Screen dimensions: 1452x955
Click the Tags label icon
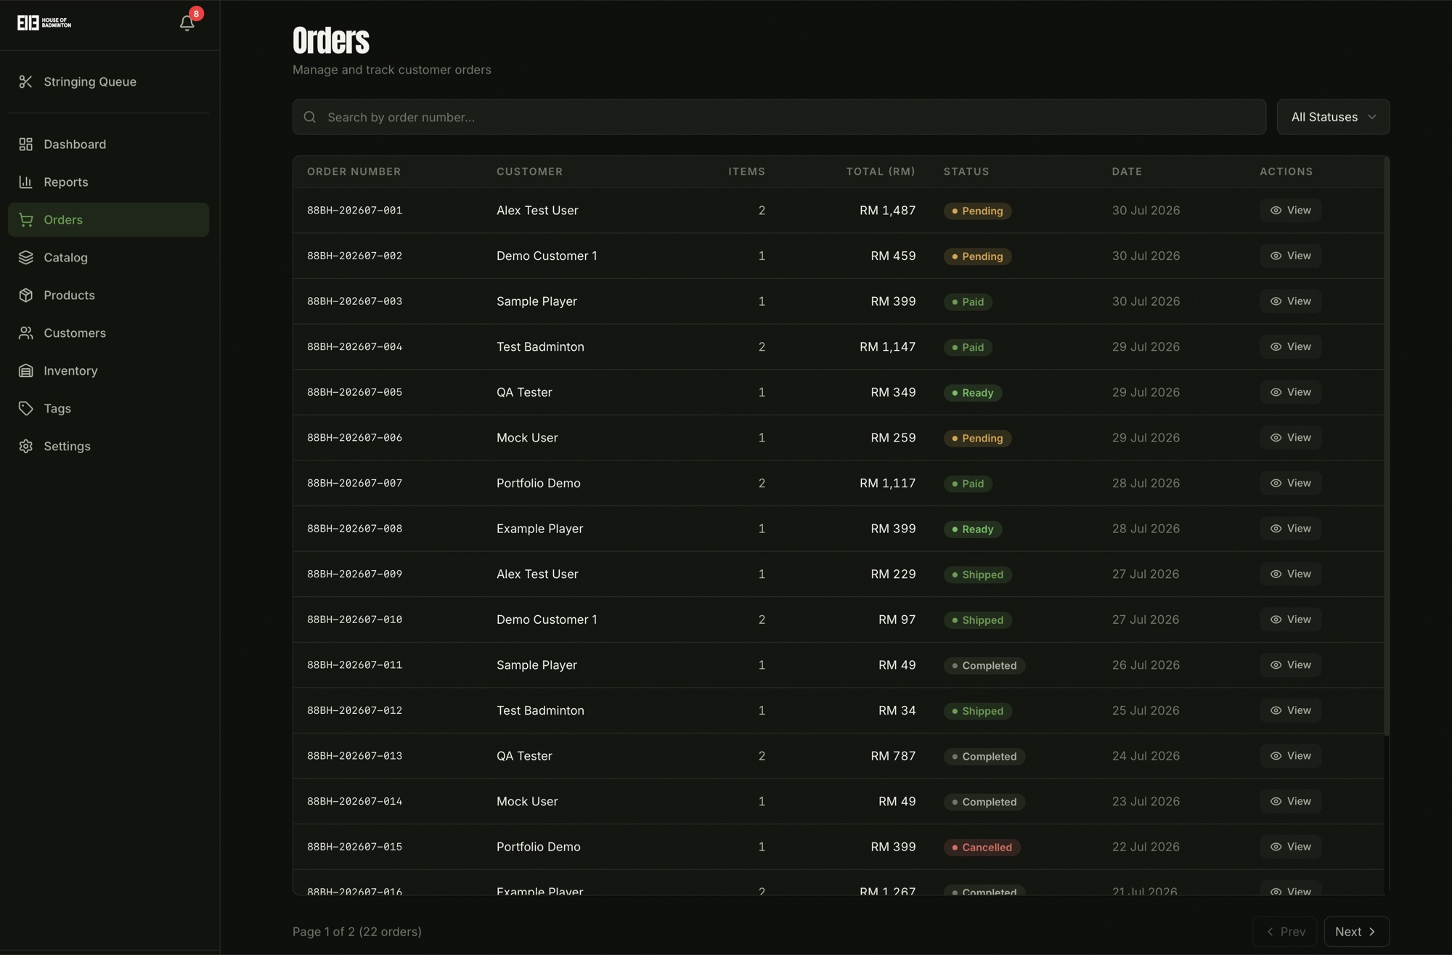tap(26, 408)
